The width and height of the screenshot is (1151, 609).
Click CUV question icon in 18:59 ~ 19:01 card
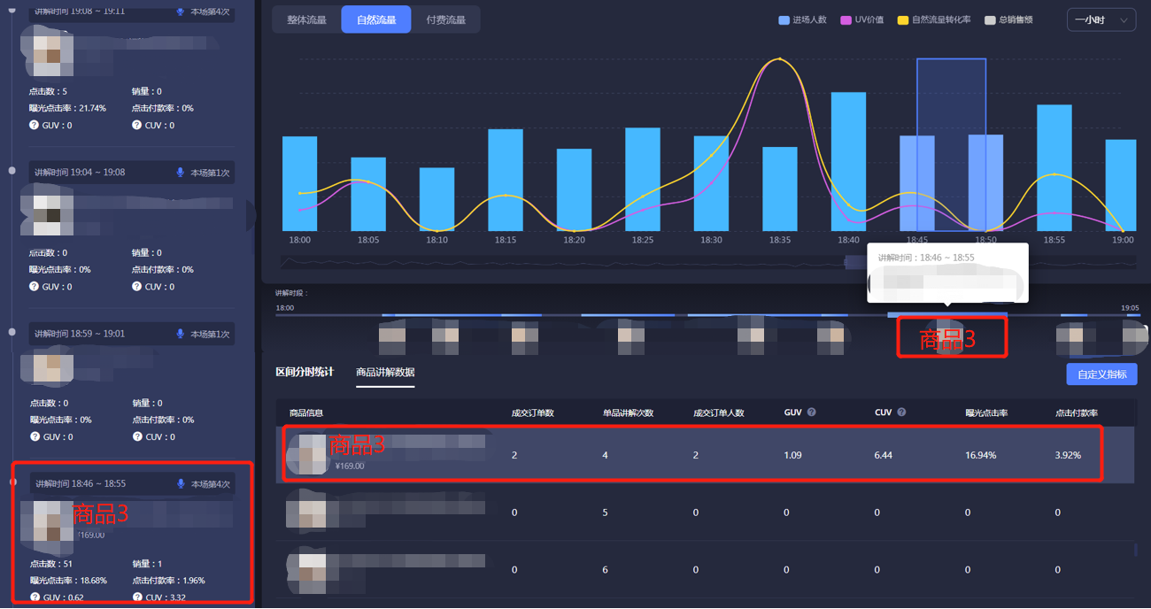click(x=137, y=436)
